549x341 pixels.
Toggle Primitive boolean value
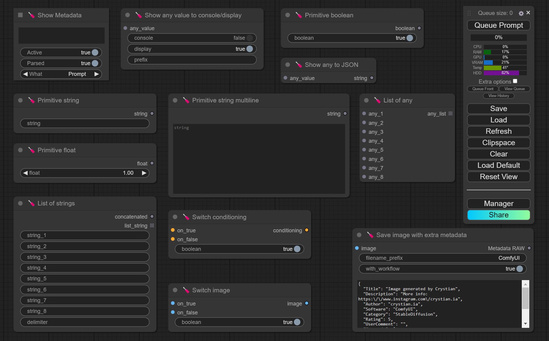point(352,38)
